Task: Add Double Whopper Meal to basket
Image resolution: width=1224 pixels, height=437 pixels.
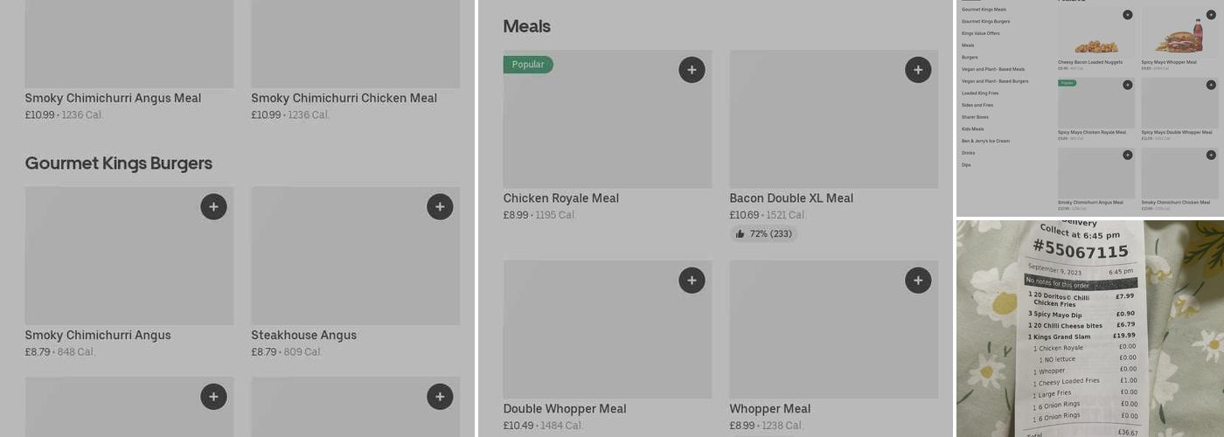Action: [x=692, y=281]
